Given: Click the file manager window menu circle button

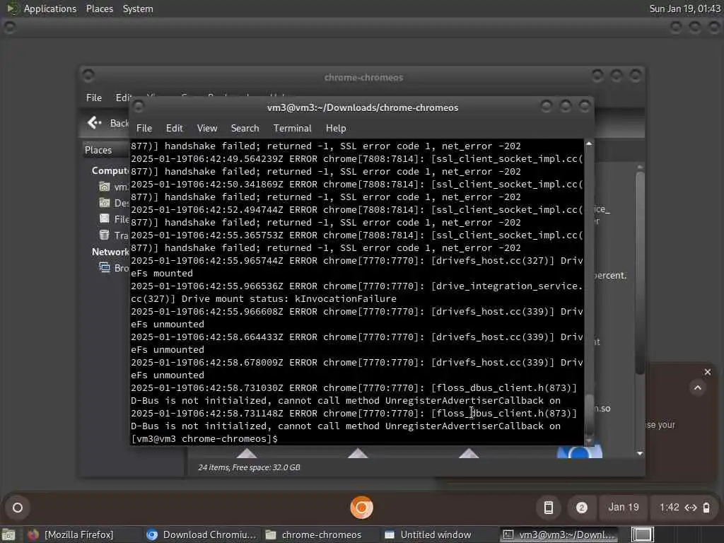Looking at the screenshot, I should [x=88, y=75].
